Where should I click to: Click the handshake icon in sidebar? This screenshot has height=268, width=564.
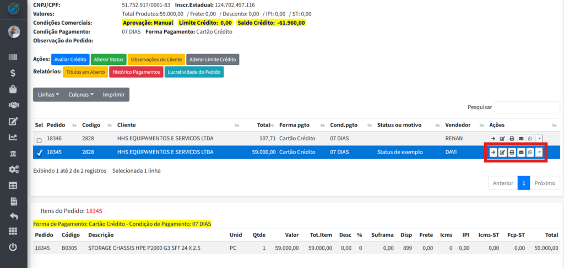(13, 105)
